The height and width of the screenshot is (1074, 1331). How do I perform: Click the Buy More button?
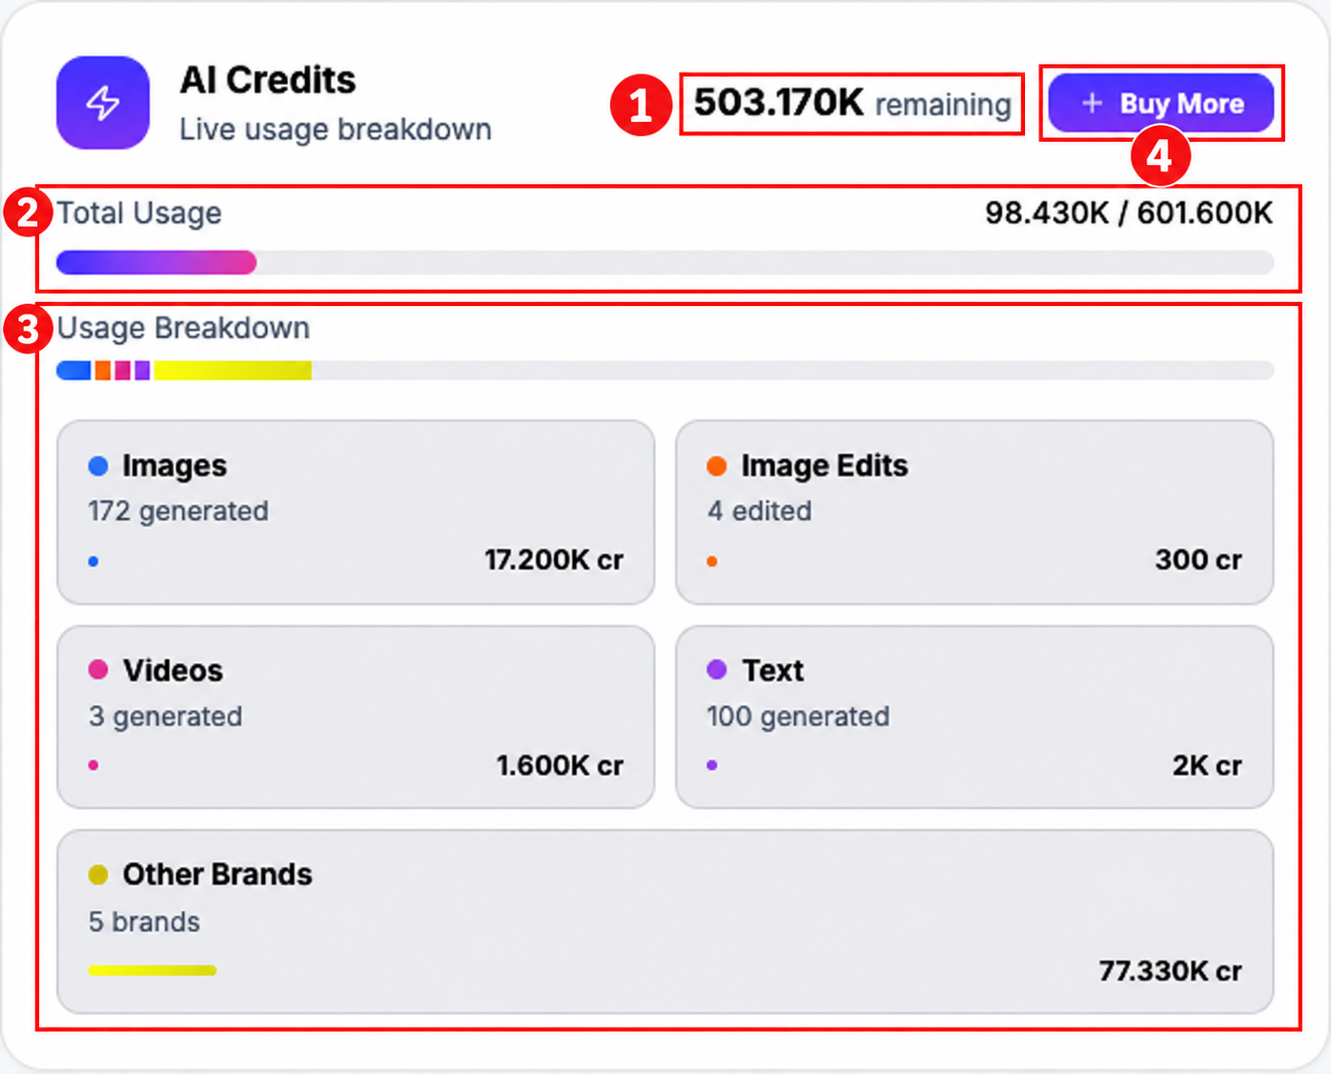(x=1161, y=103)
